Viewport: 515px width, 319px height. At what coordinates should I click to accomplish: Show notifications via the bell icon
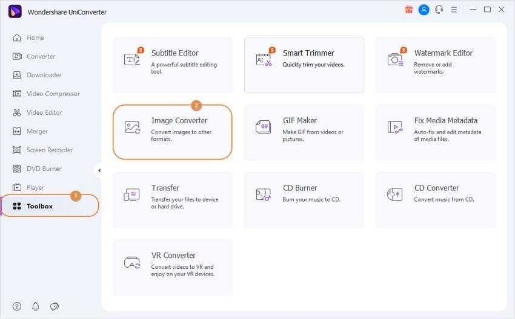[36, 306]
